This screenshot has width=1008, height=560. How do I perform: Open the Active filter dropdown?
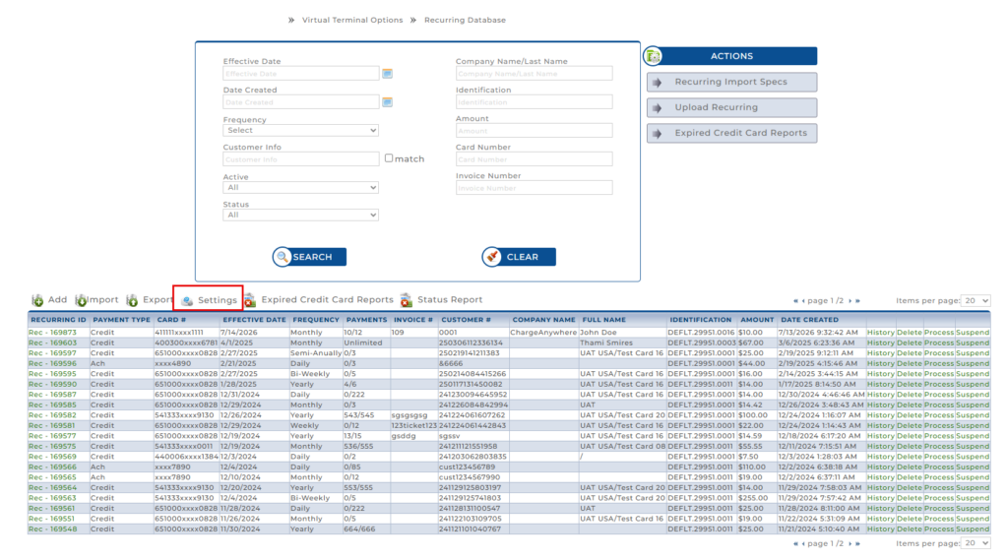pyautogui.click(x=300, y=188)
